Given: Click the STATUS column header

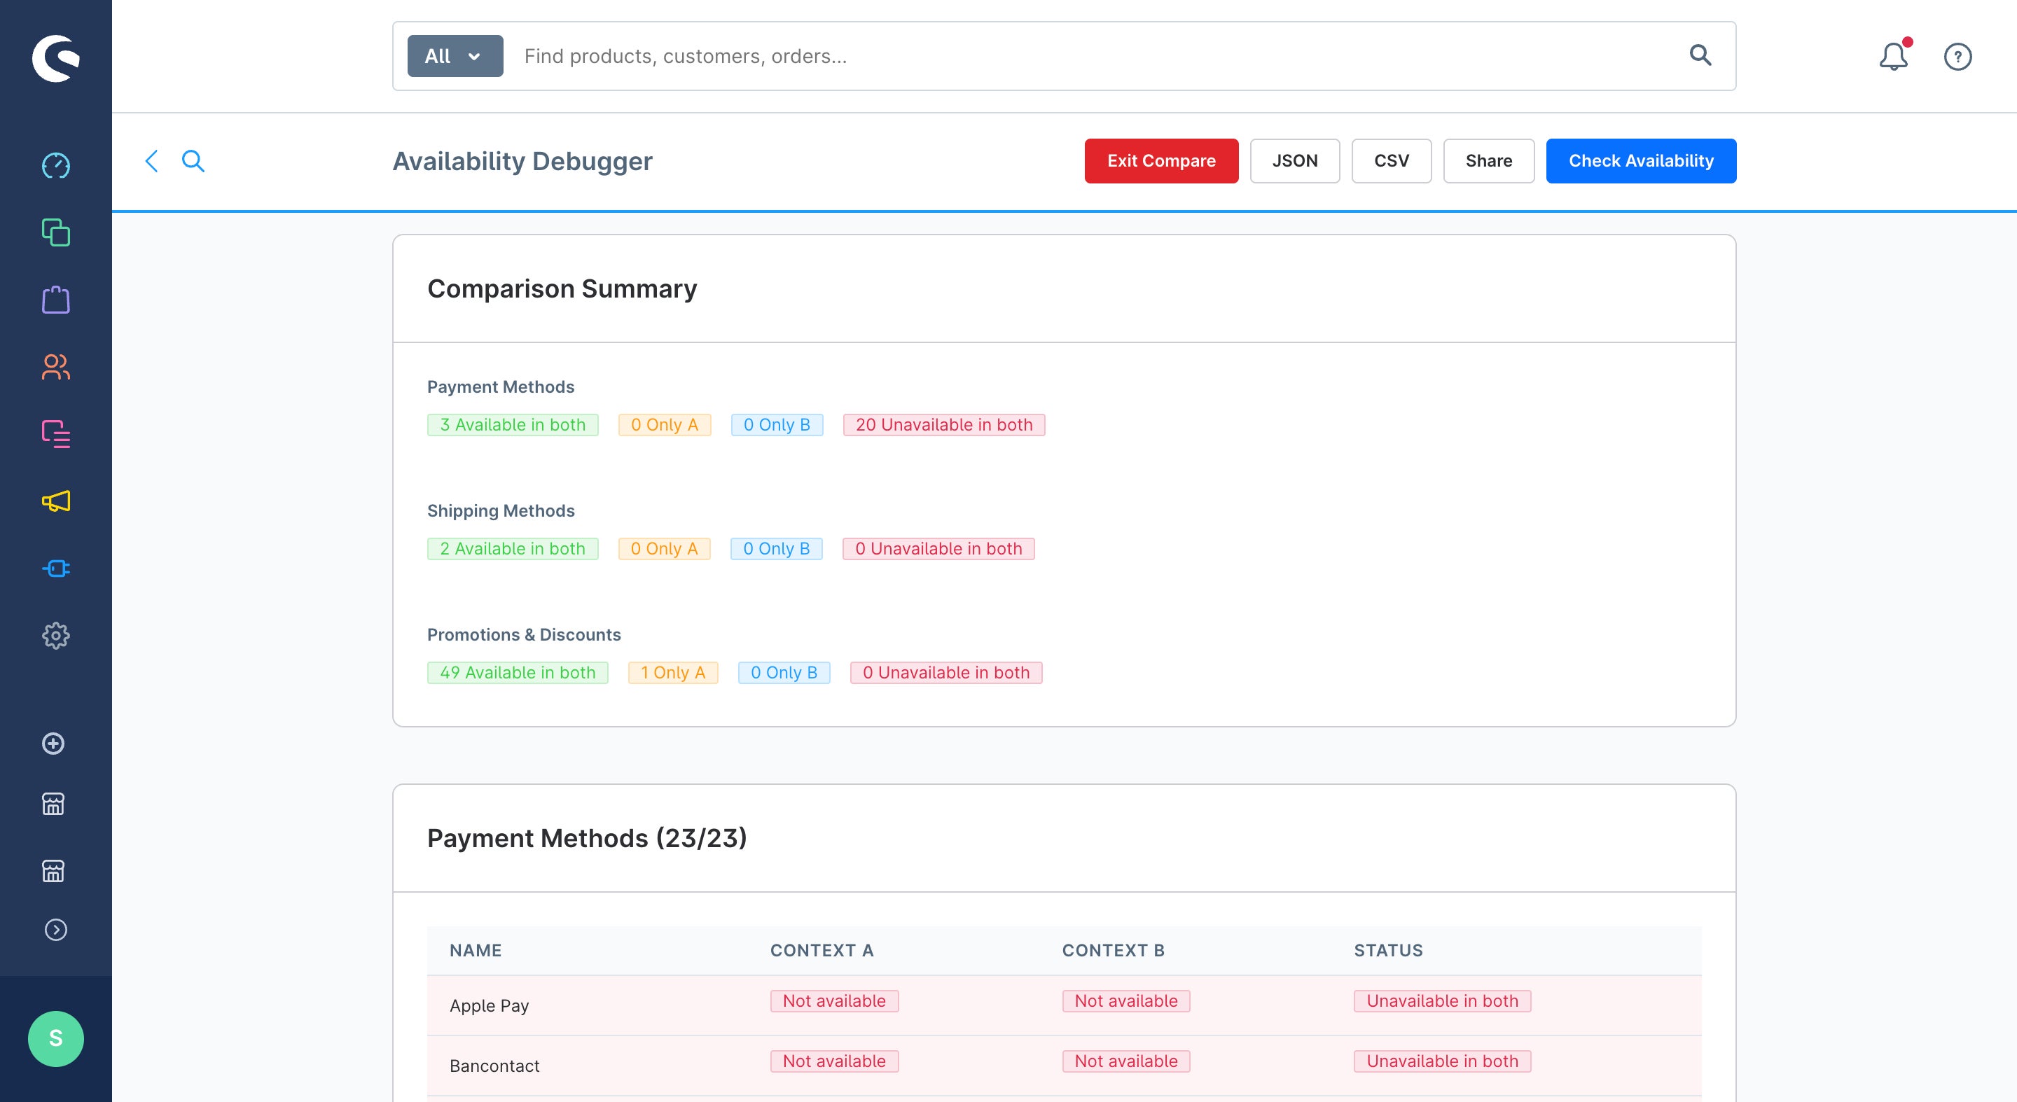Looking at the screenshot, I should [1389, 950].
